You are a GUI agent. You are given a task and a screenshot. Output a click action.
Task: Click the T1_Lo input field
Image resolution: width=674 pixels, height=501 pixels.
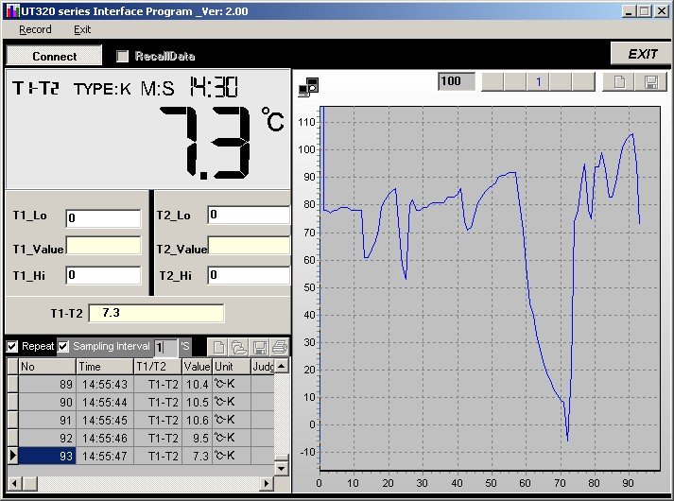(103, 218)
